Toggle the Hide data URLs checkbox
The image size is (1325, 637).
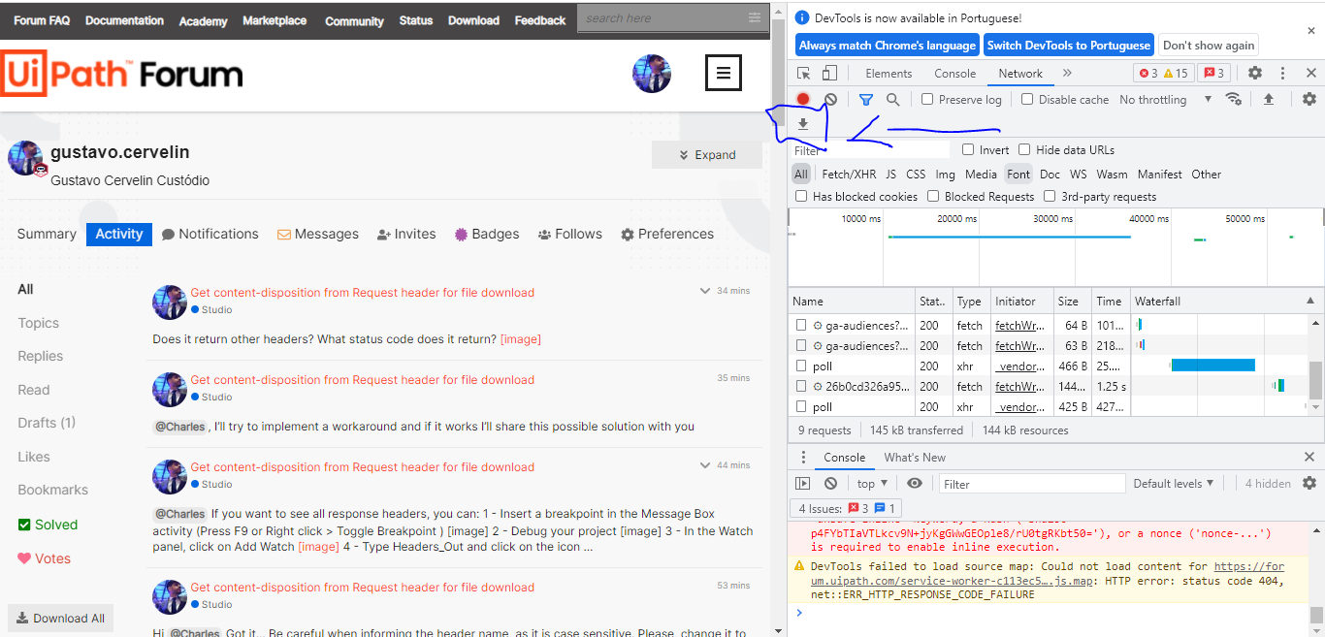pyautogui.click(x=1024, y=148)
